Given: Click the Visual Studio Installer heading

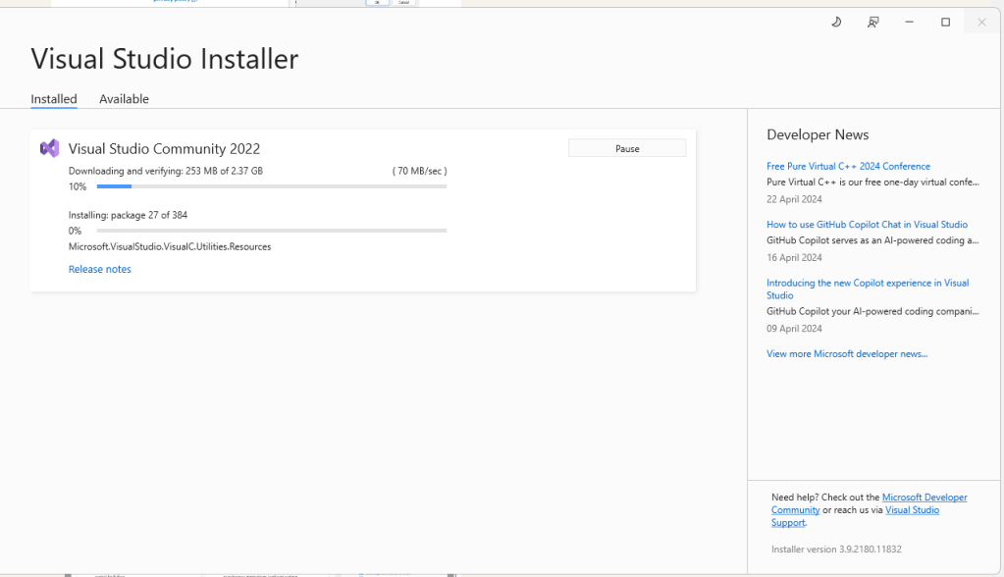Looking at the screenshot, I should pyautogui.click(x=165, y=59).
